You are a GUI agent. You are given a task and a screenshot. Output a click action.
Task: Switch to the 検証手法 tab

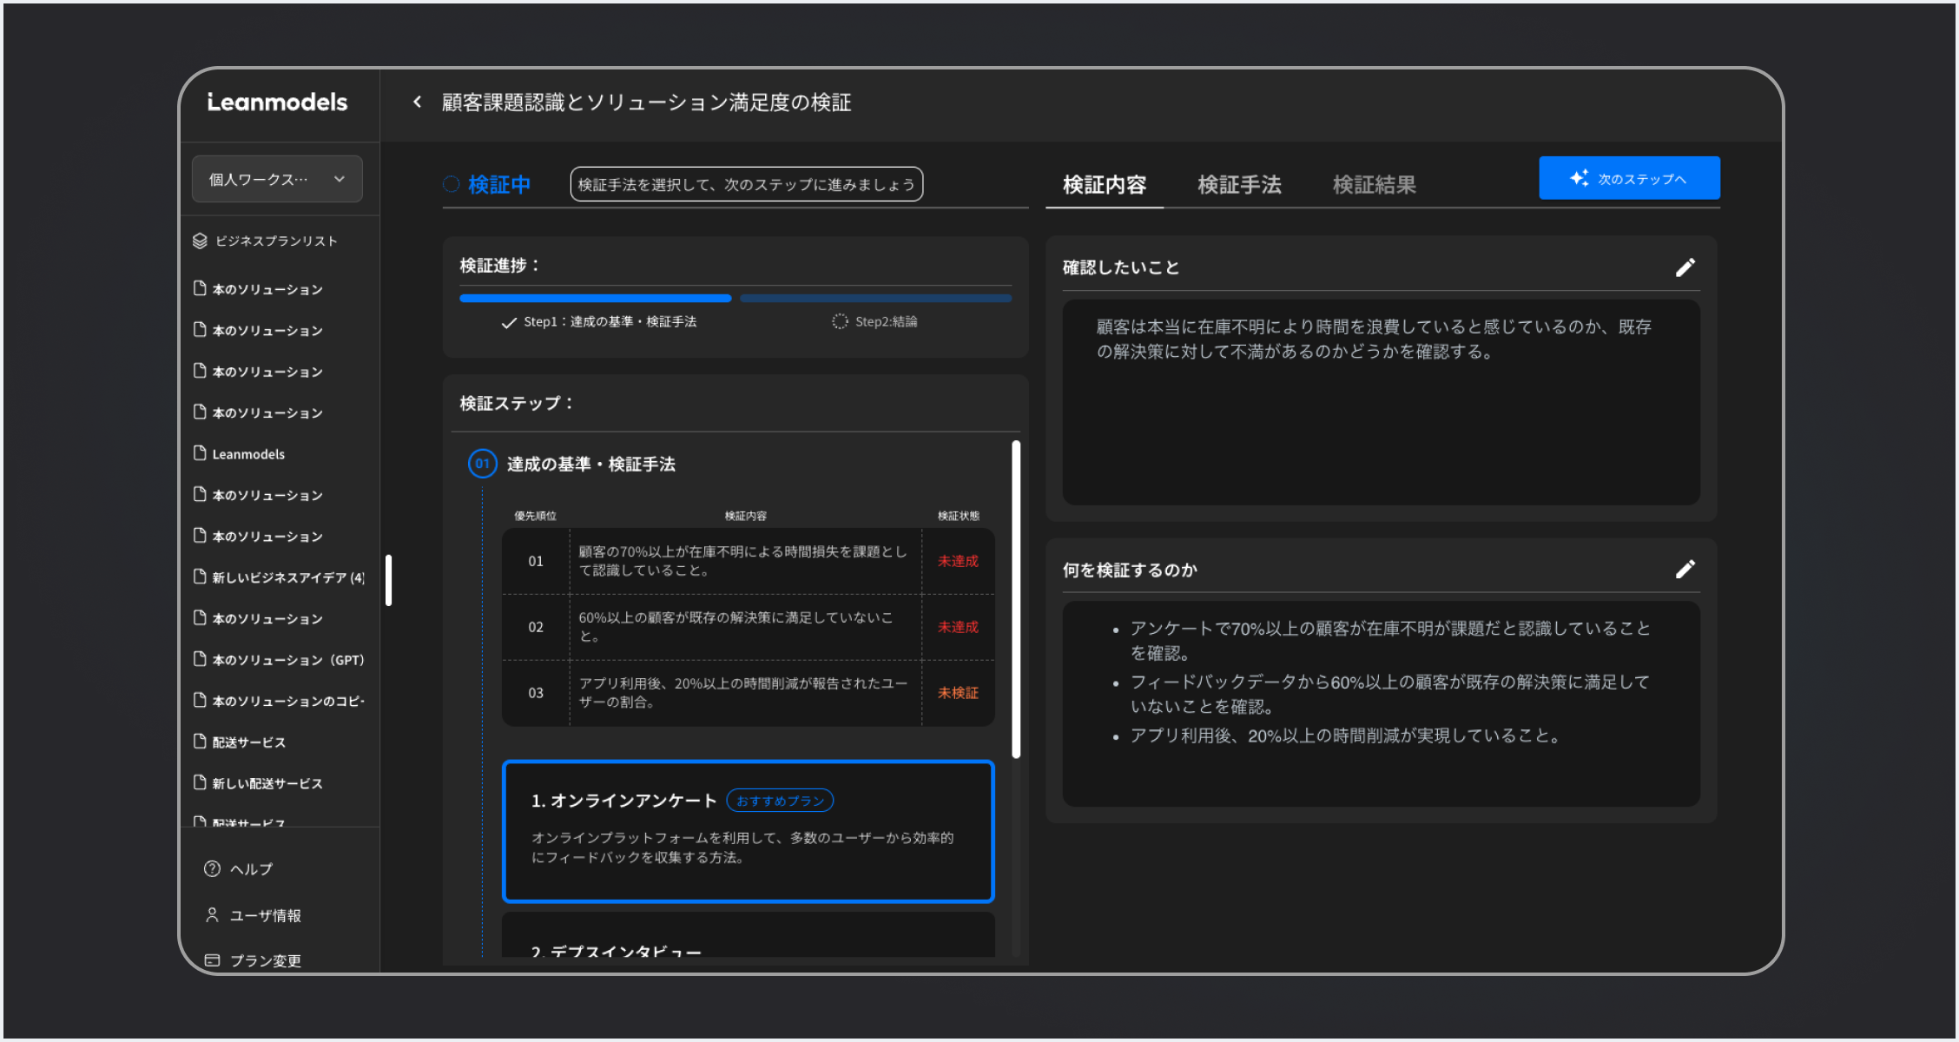1239,185
